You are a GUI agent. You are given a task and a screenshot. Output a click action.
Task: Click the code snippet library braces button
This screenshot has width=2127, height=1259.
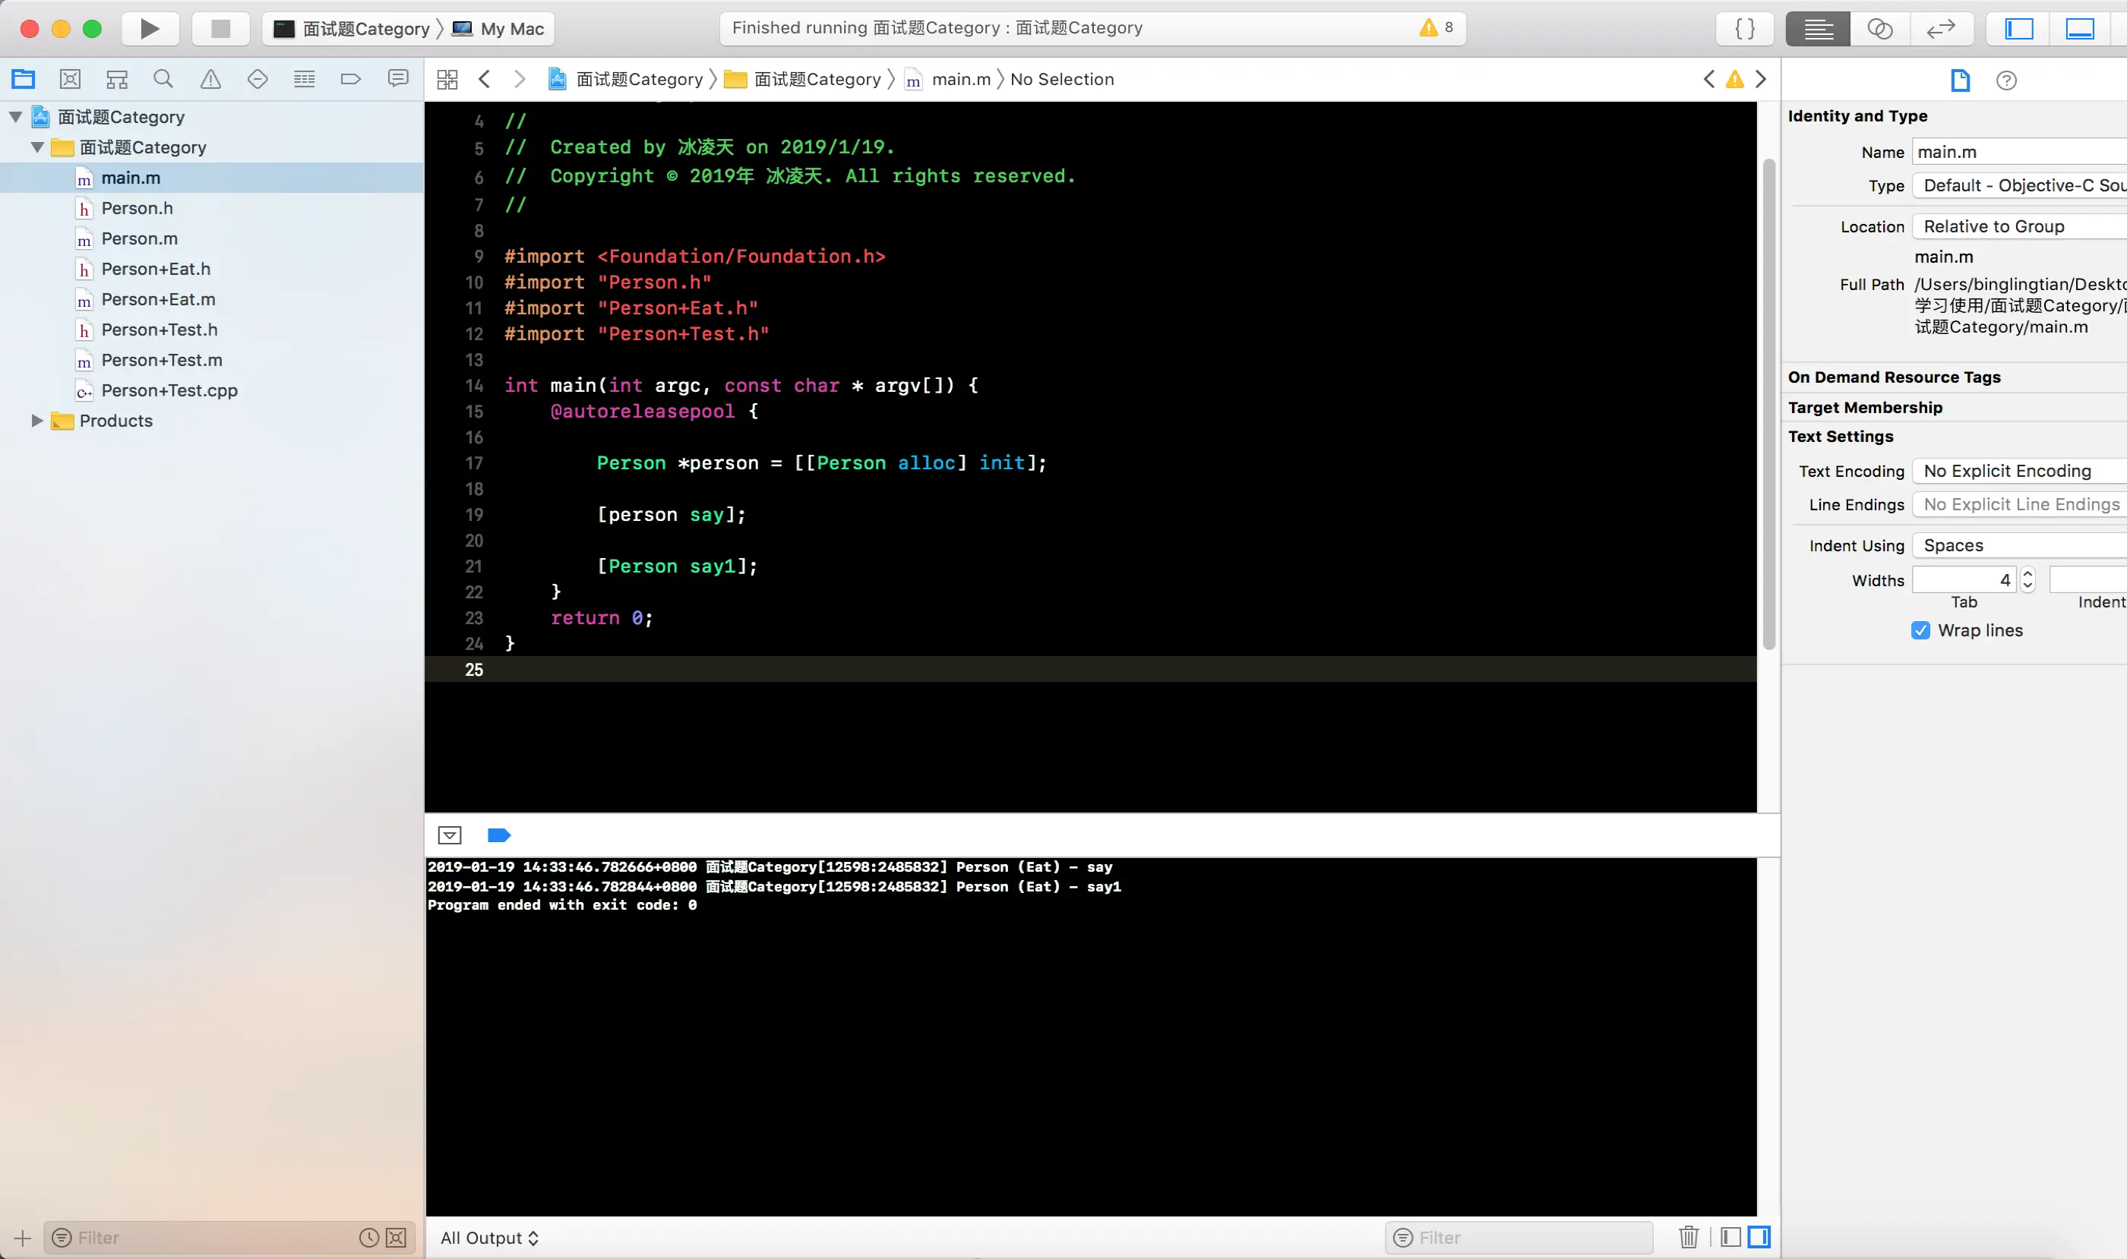(1745, 29)
